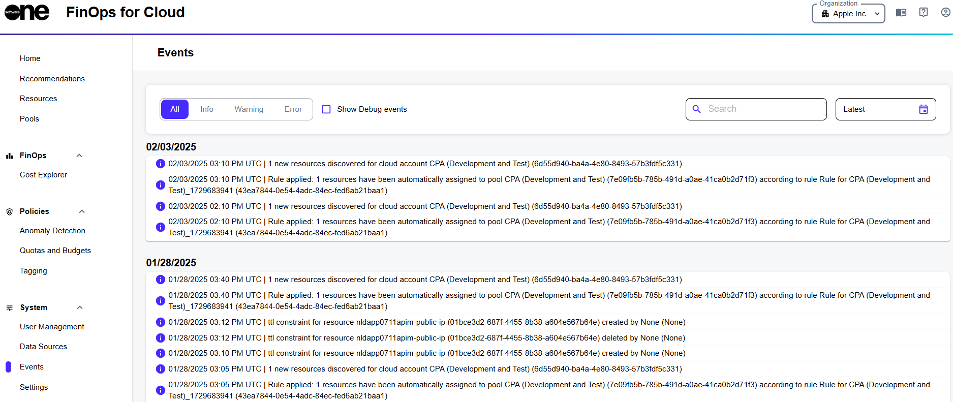This screenshot has height=402, width=953.
Task: Click the Search events input field
Action: pos(762,109)
